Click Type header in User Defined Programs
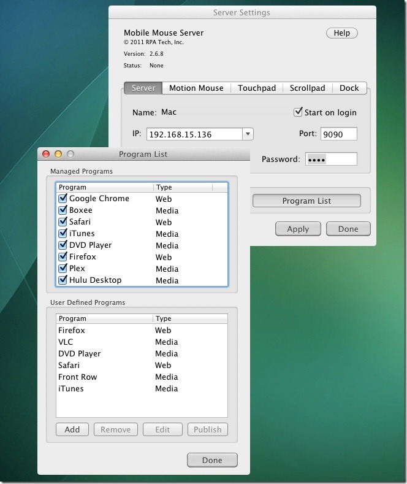The image size is (407, 484). click(x=190, y=318)
